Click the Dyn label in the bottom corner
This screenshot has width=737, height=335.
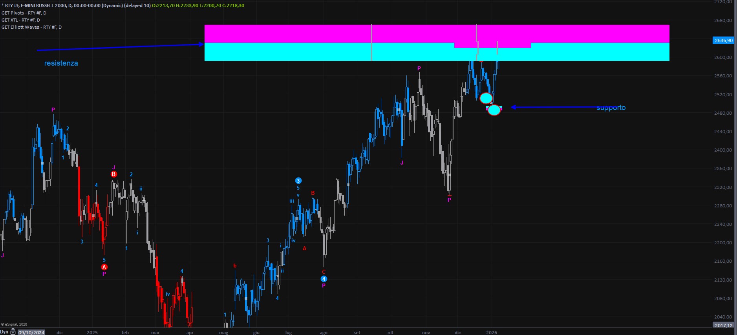pos(4,332)
